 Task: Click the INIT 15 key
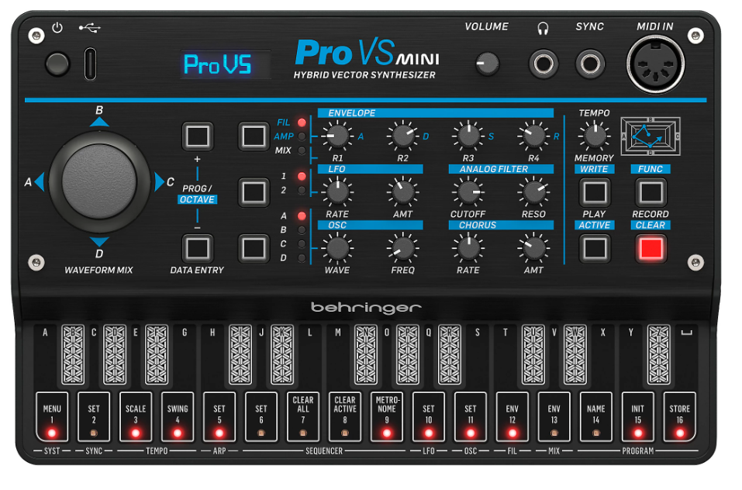[638, 416]
